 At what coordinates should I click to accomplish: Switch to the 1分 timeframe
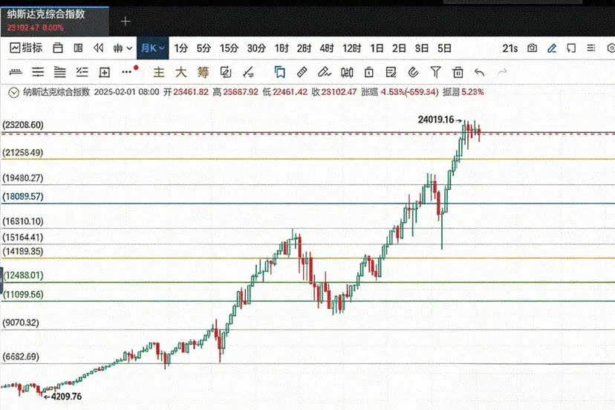coord(180,48)
